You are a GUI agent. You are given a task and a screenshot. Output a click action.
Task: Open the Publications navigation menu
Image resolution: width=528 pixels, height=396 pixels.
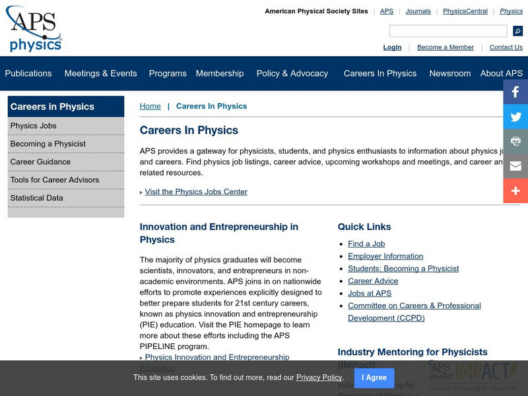28,74
